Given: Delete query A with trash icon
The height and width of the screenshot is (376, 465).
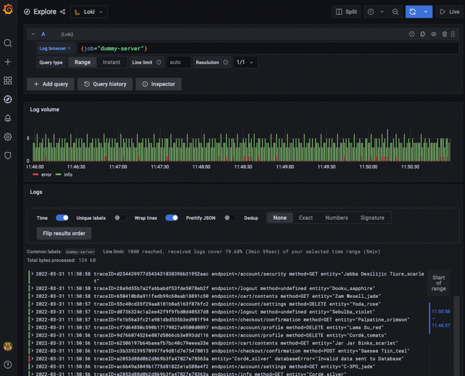Looking at the screenshot, I should tap(445, 35).
